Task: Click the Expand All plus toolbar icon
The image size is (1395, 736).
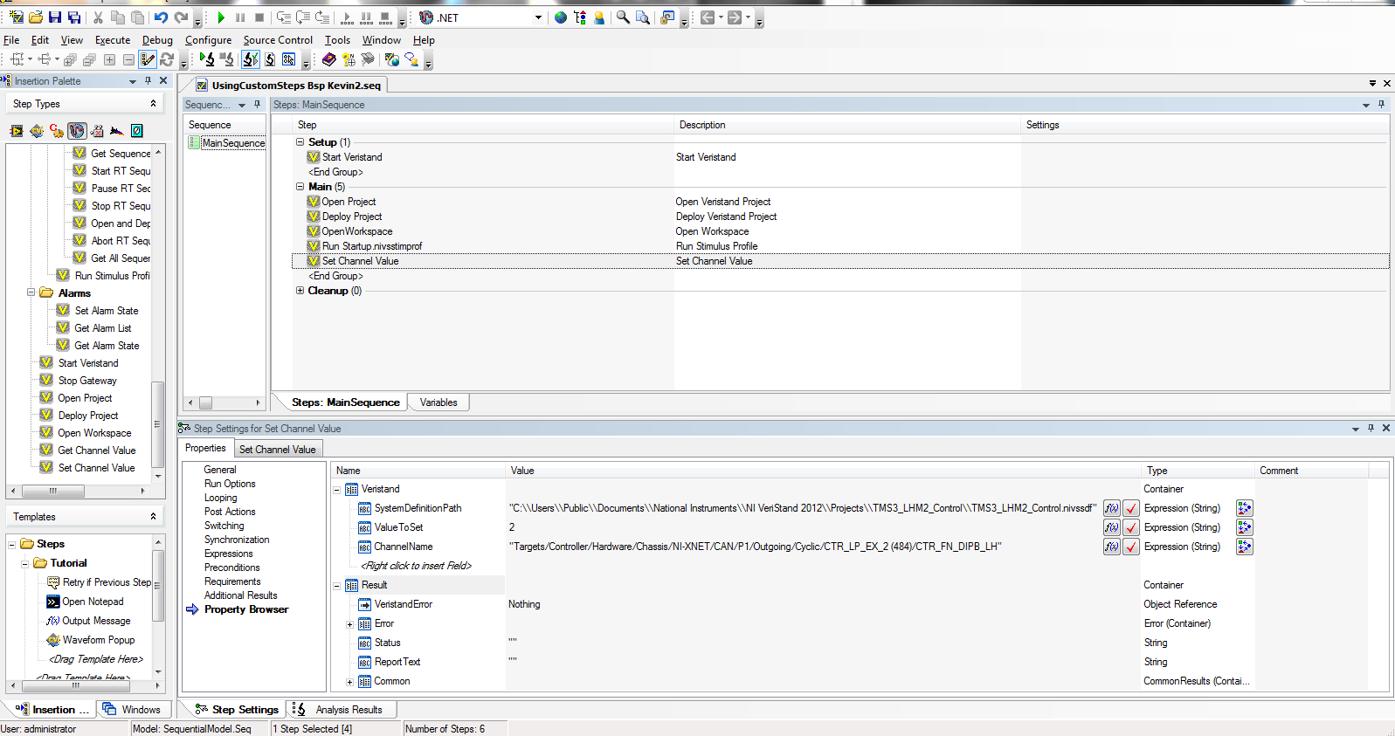Action: tap(109, 59)
